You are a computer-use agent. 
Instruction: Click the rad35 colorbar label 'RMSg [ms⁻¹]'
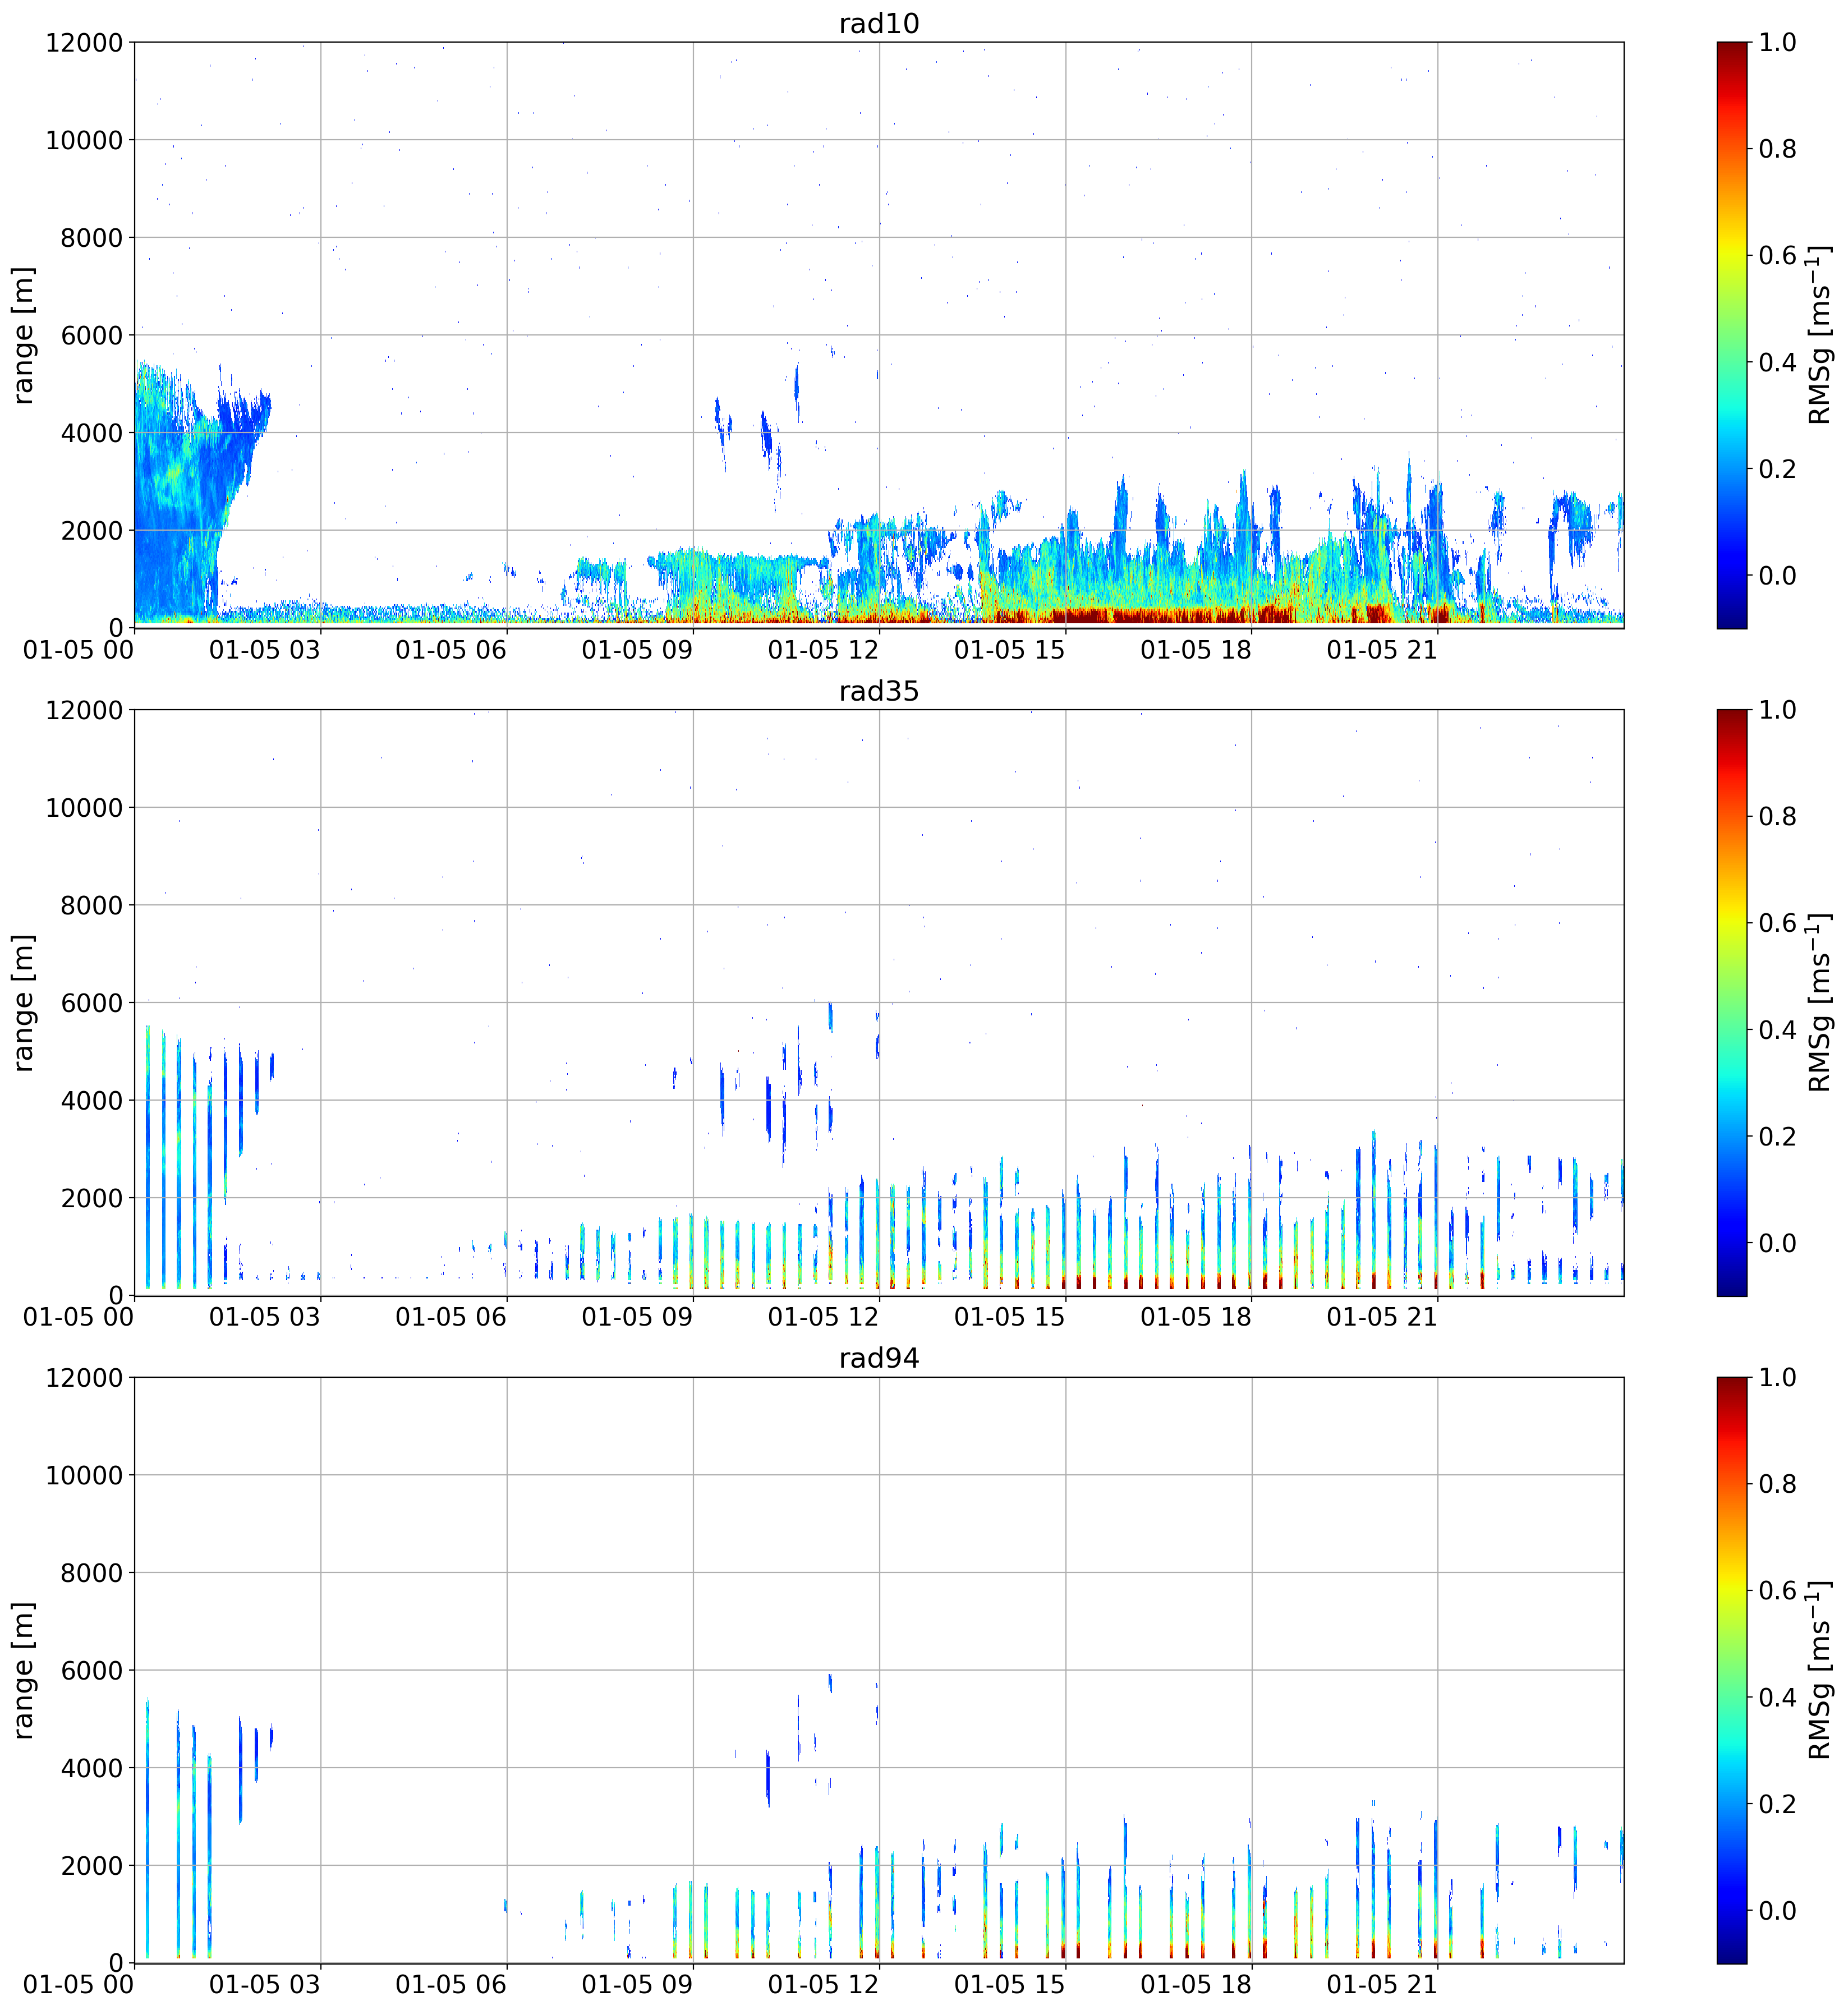click(1820, 1002)
